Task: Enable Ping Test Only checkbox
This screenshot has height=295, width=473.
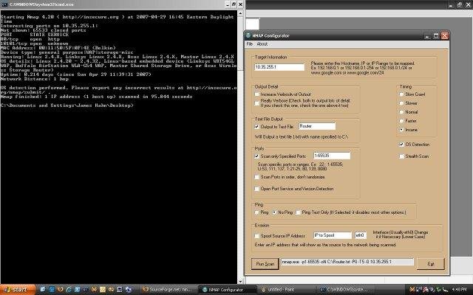Action: [299, 212]
